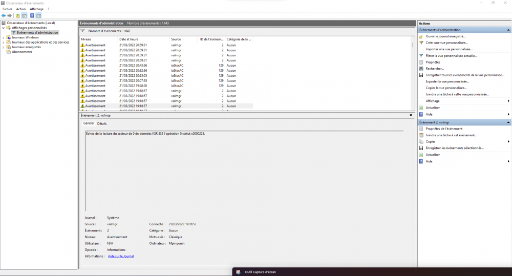Click the folder icon for Ouvrir le journal enregistré
This screenshot has height=276, width=512.
(x=421, y=36)
